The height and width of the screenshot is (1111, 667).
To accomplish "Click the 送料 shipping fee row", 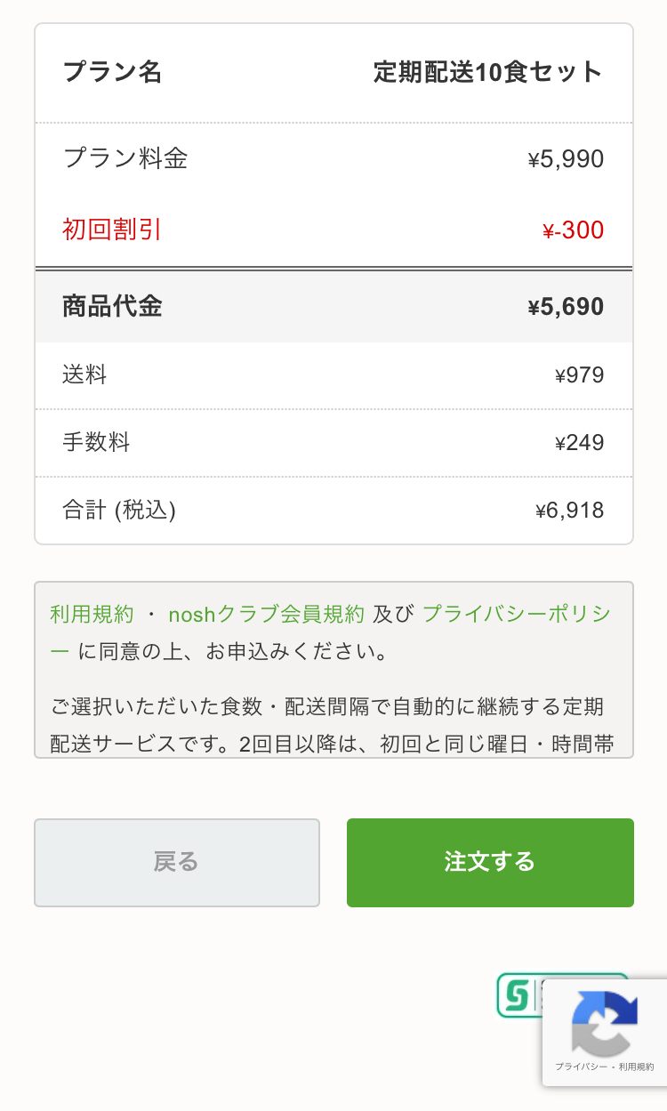I will (x=333, y=375).
